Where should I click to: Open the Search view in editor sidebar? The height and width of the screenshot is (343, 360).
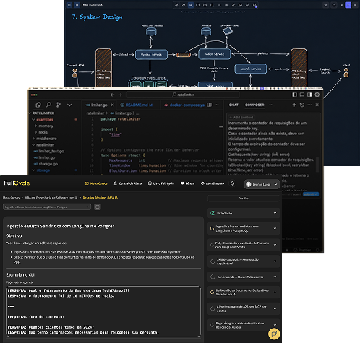[x=48, y=105]
